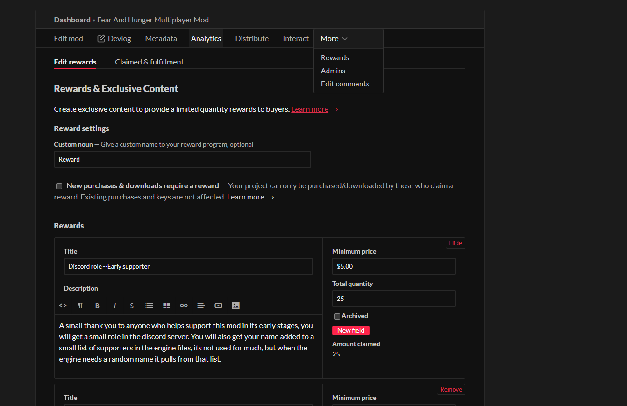Viewport: 627px width, 406px height.
Task: Go to the Metadata tab
Action: pyautogui.click(x=161, y=39)
